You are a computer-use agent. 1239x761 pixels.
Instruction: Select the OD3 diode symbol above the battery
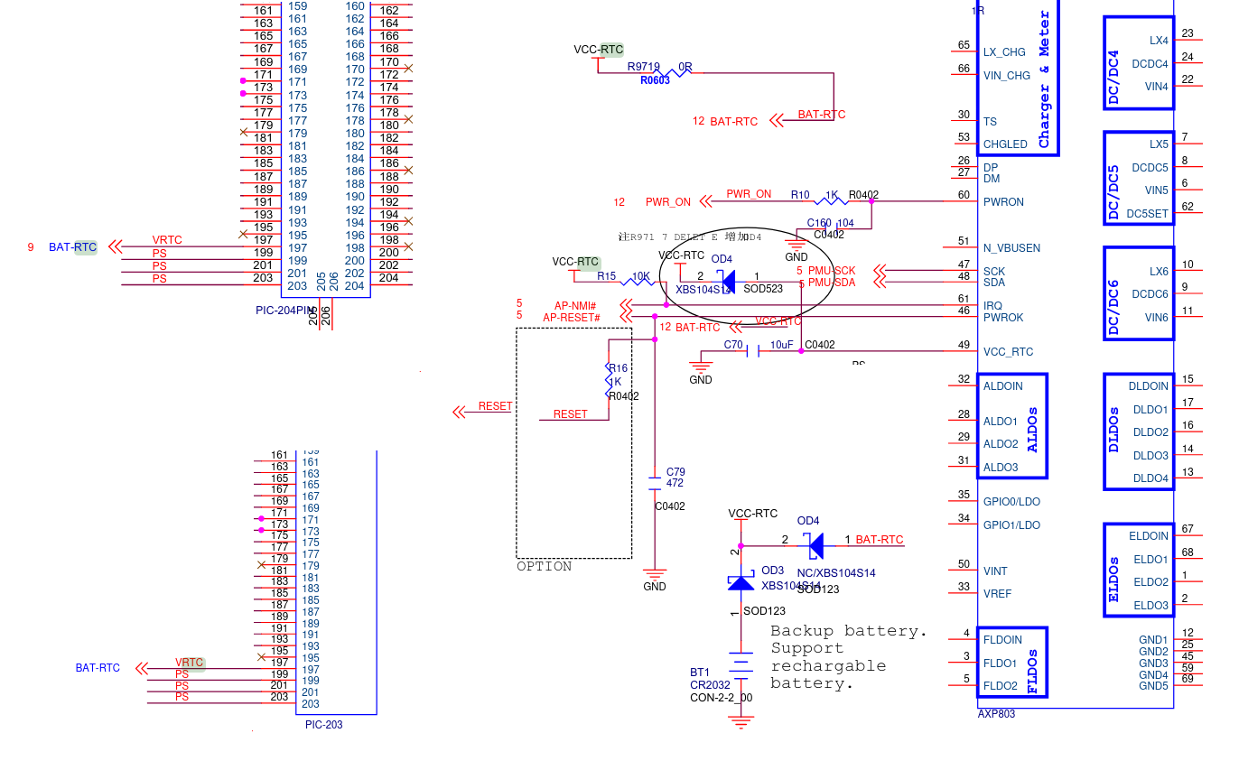click(x=741, y=582)
